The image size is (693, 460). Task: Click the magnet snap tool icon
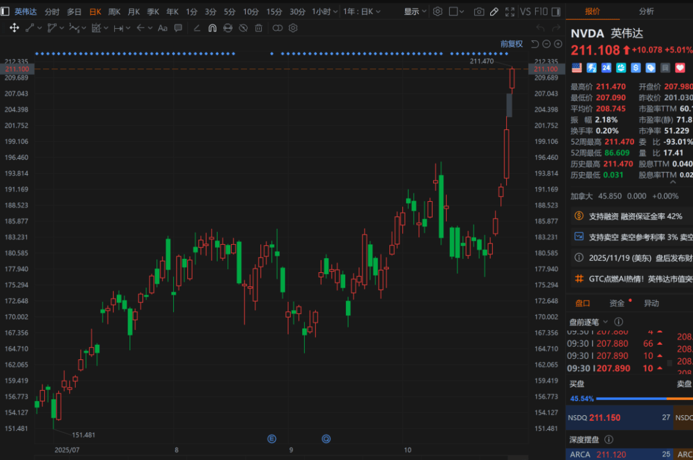coord(212,28)
